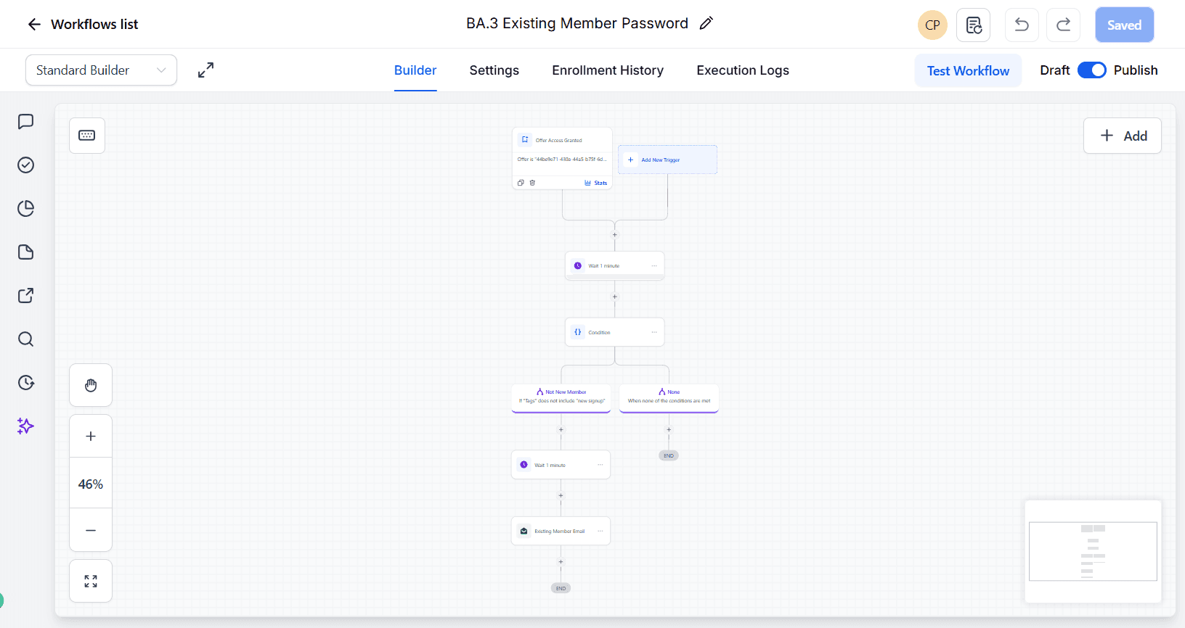
Task: Open pie chart stats icon in sidebar
Action: click(25, 209)
